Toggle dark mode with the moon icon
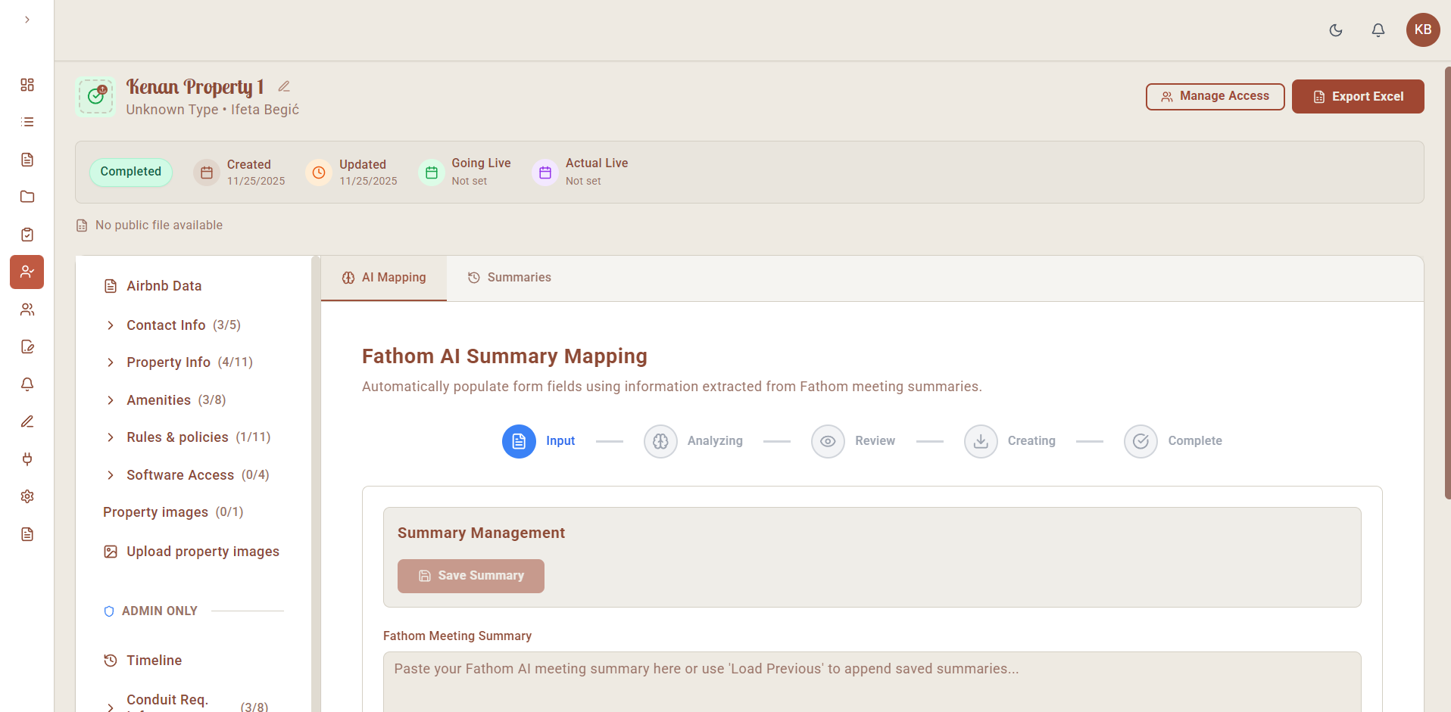Viewport: 1451px width, 712px height. click(x=1336, y=30)
